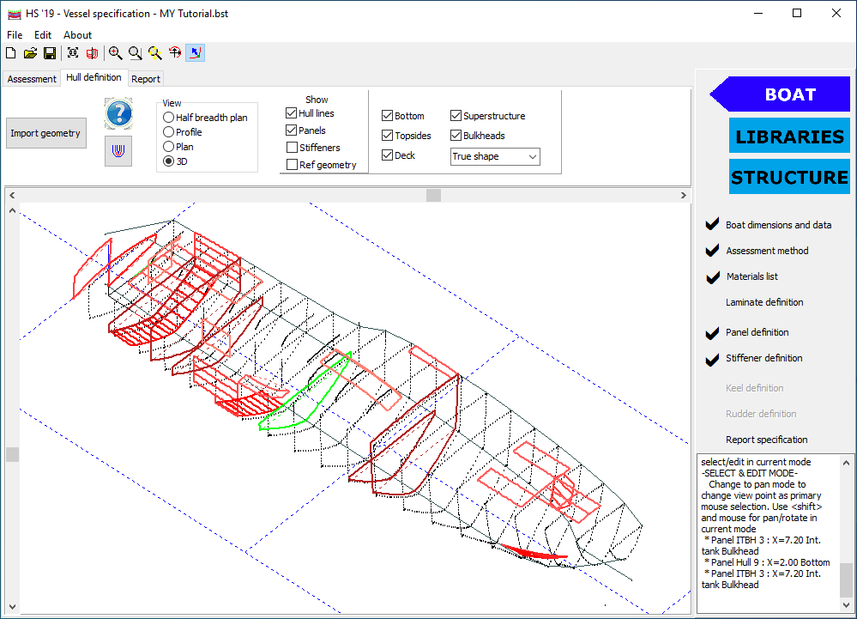Enable the Stiffeners checkbox
This screenshot has height=619, width=857.
click(x=293, y=148)
